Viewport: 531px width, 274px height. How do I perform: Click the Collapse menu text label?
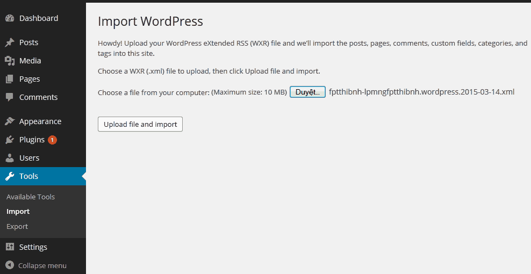(x=42, y=265)
